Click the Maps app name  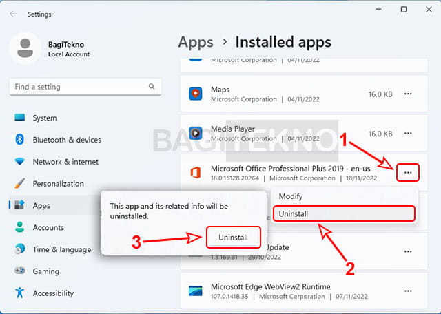[x=220, y=90]
